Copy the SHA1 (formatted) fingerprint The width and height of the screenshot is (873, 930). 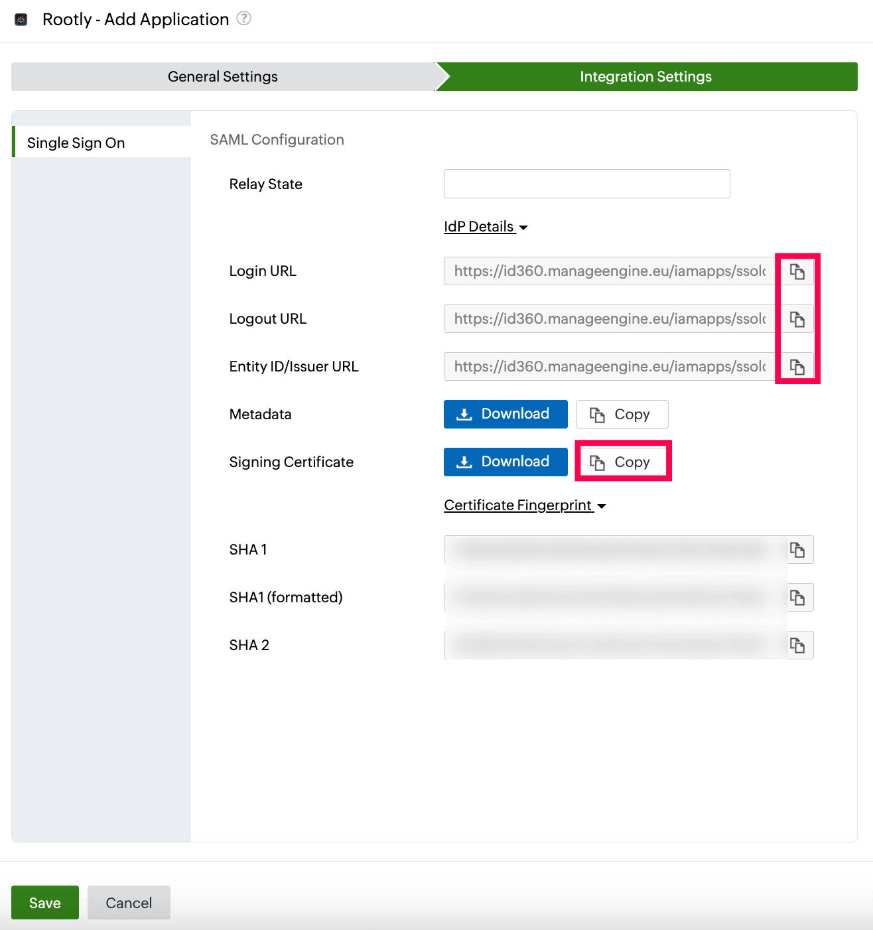799,597
